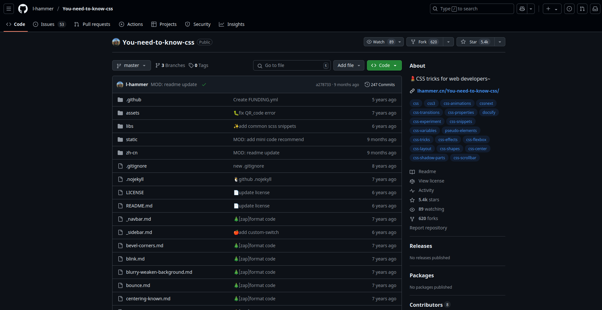Click Report repository link
The image size is (602, 310).
pos(428,228)
